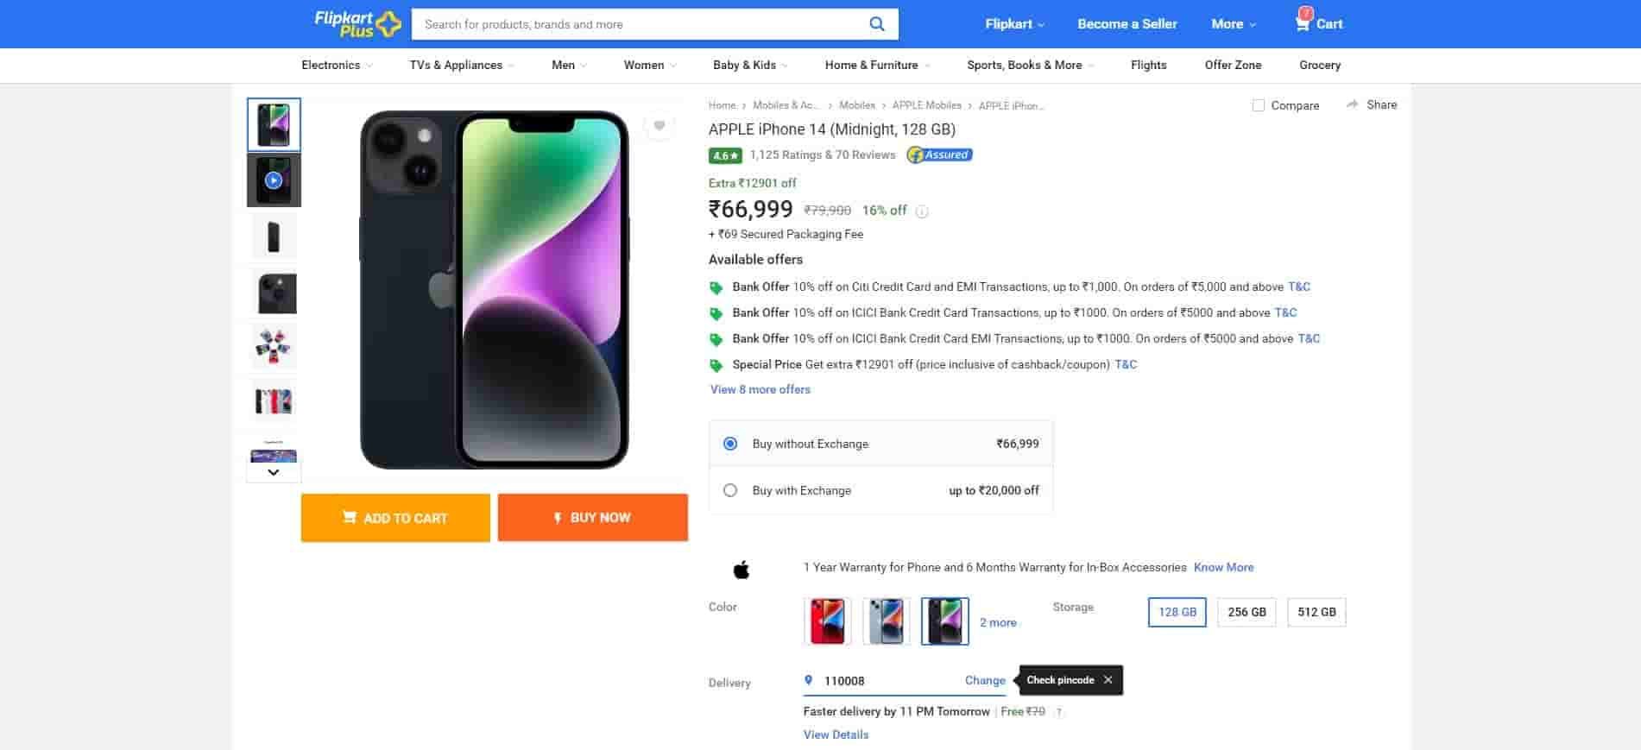
Task: Expand more product thumbnails with down chevron
Action: [x=273, y=472]
